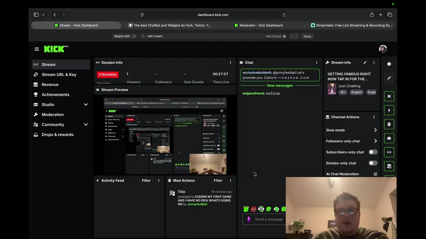
Task: Show Safari tab overview
Action: coord(390,15)
